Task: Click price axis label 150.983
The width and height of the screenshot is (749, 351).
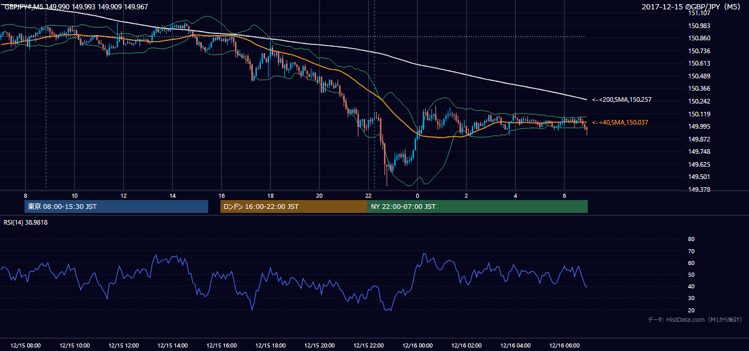Action: pos(699,26)
